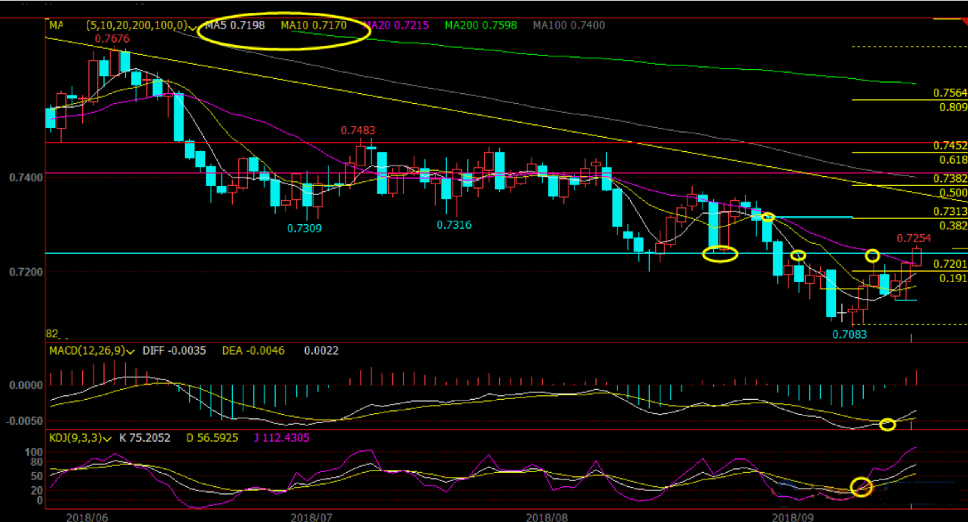Click the 2018/08 date axis label
Screen dimensions: 968x522
[547, 516]
